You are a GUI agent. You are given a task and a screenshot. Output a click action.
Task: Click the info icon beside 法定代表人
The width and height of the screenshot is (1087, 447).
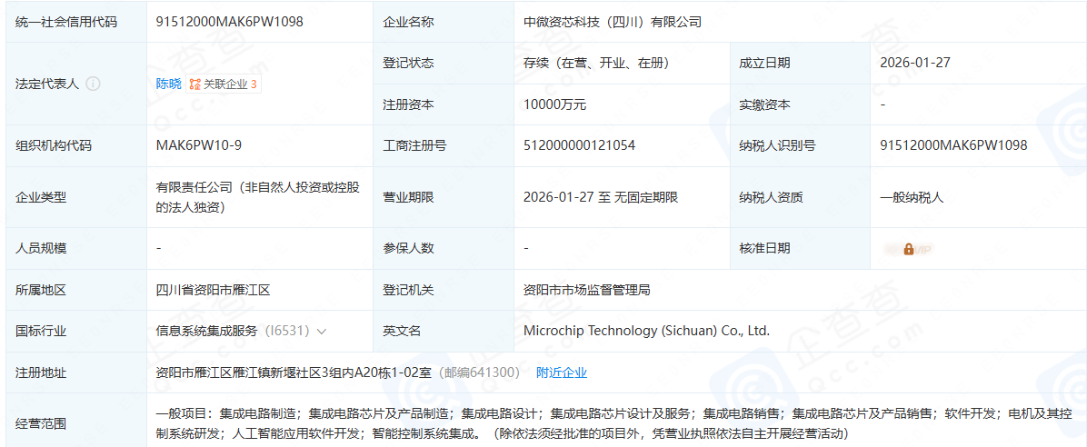click(x=93, y=84)
